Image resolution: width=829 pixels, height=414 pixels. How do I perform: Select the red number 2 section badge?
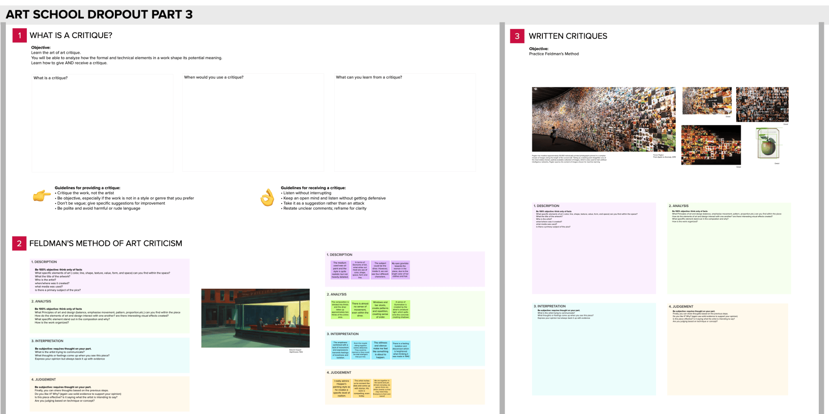click(x=19, y=244)
